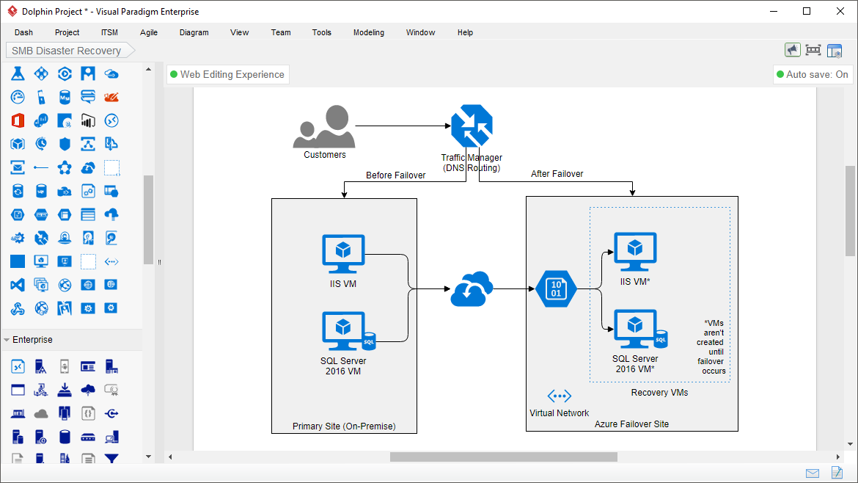
Task: Select the red Office icon in the shape palette
Action: [18, 120]
